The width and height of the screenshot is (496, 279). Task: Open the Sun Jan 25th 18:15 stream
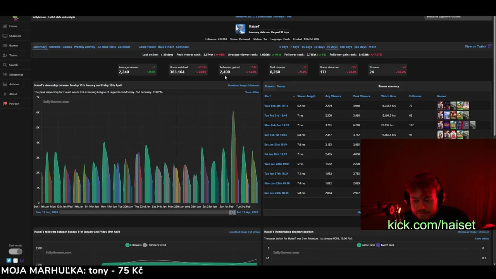coord(276,193)
